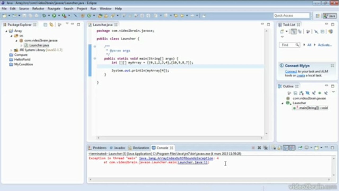The height and width of the screenshot is (191, 339).
Task: Toggle Hide Local Types in Outline
Action: point(326,93)
